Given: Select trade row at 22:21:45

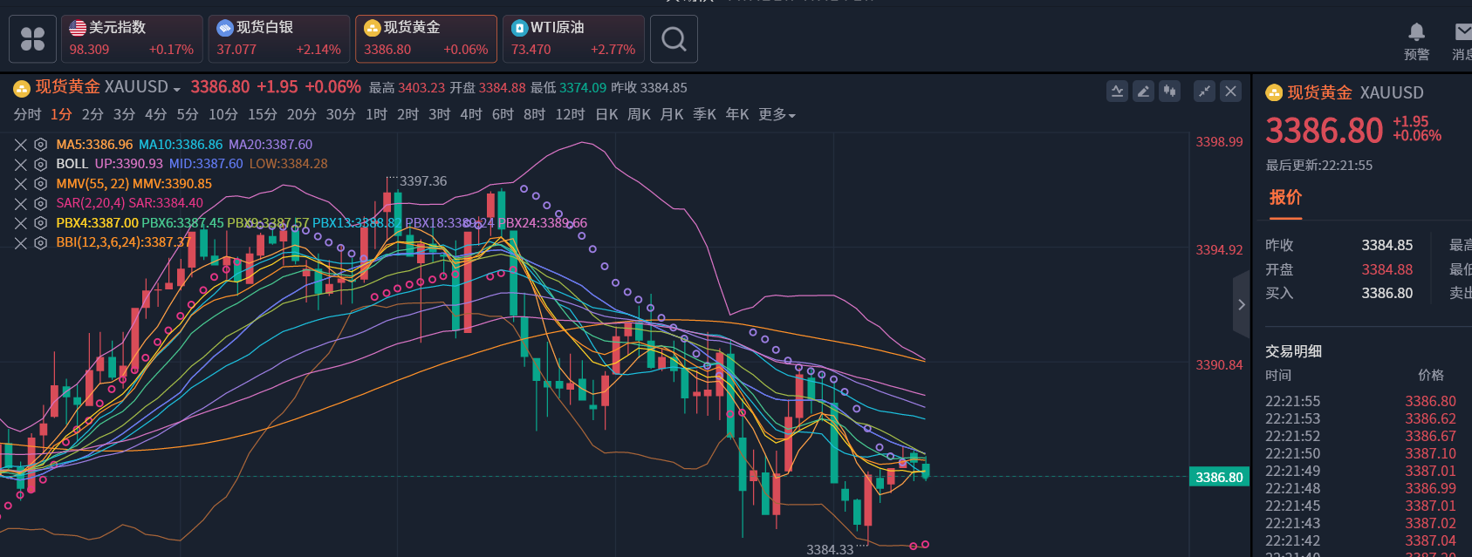Looking at the screenshot, I should (1361, 506).
